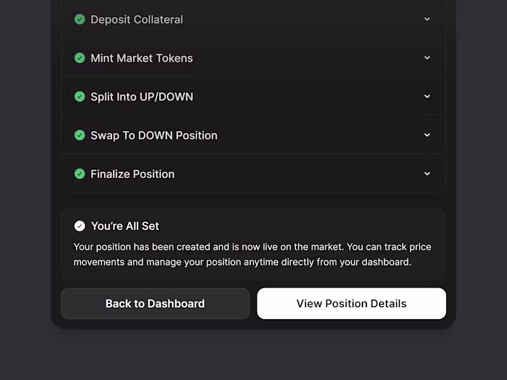The image size is (507, 380).
Task: Click View Position Details
Action: point(351,303)
